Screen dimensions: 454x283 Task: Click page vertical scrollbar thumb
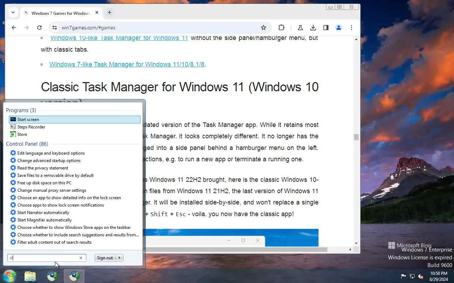(356, 137)
